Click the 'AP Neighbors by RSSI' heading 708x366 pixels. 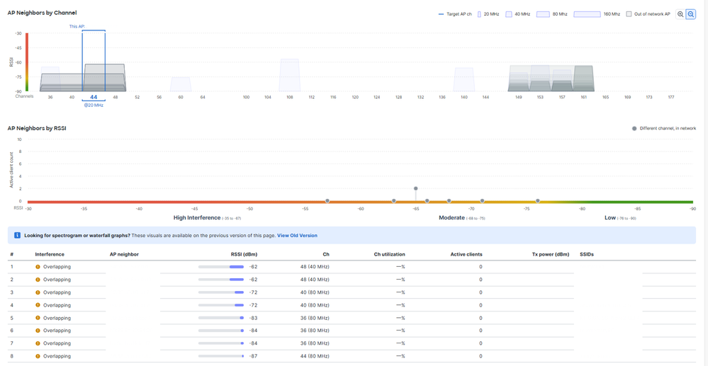point(37,128)
